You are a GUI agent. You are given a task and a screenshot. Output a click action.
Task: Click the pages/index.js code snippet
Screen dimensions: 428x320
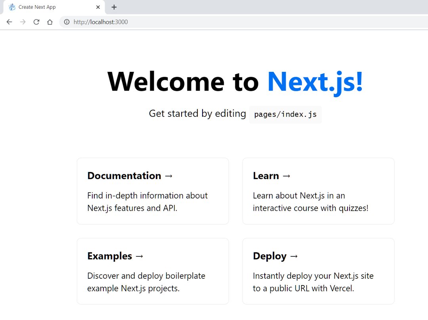[x=285, y=114]
